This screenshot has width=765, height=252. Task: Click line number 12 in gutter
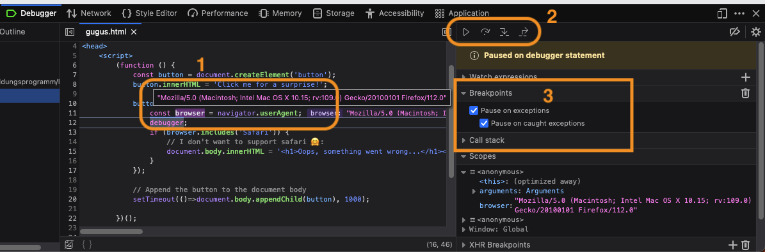pos(73,122)
